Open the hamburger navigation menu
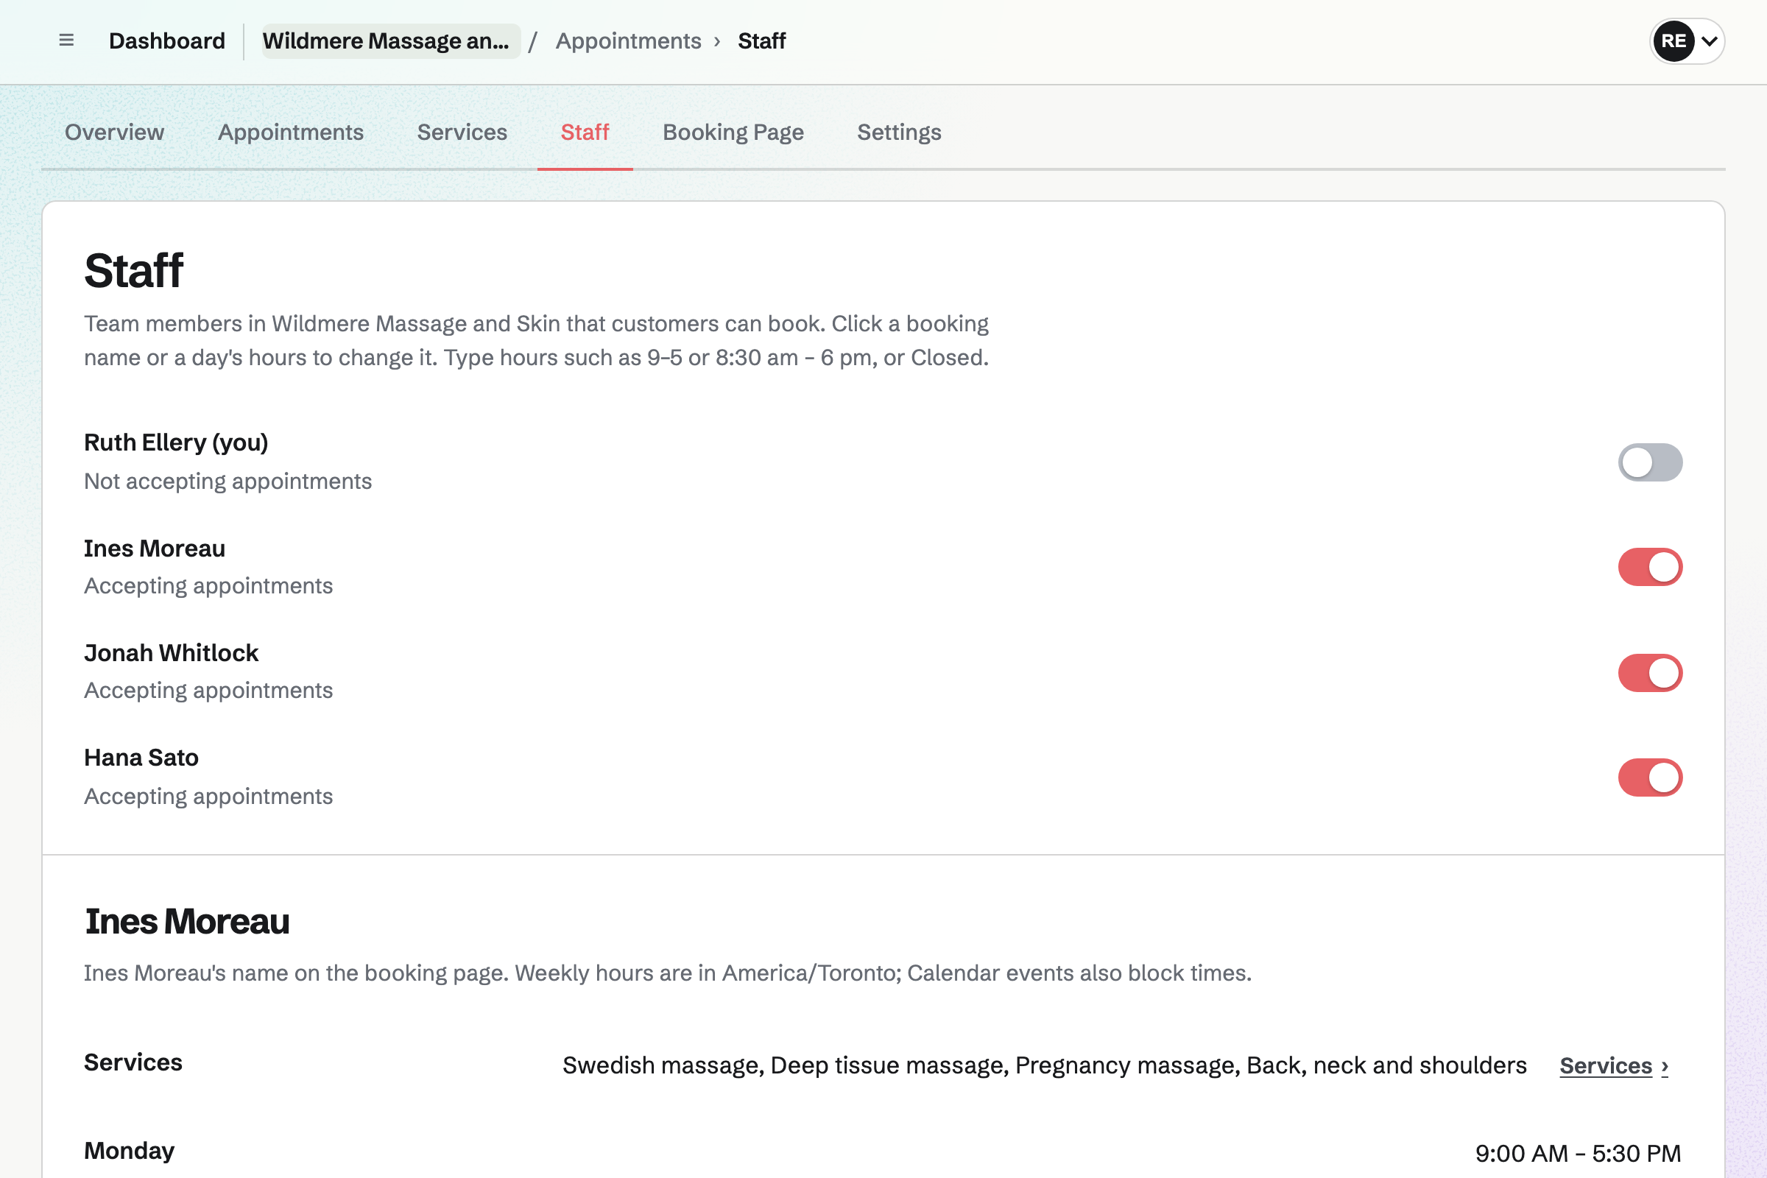This screenshot has width=1767, height=1178. (66, 40)
